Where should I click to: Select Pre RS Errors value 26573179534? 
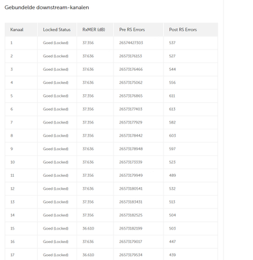point(131,255)
